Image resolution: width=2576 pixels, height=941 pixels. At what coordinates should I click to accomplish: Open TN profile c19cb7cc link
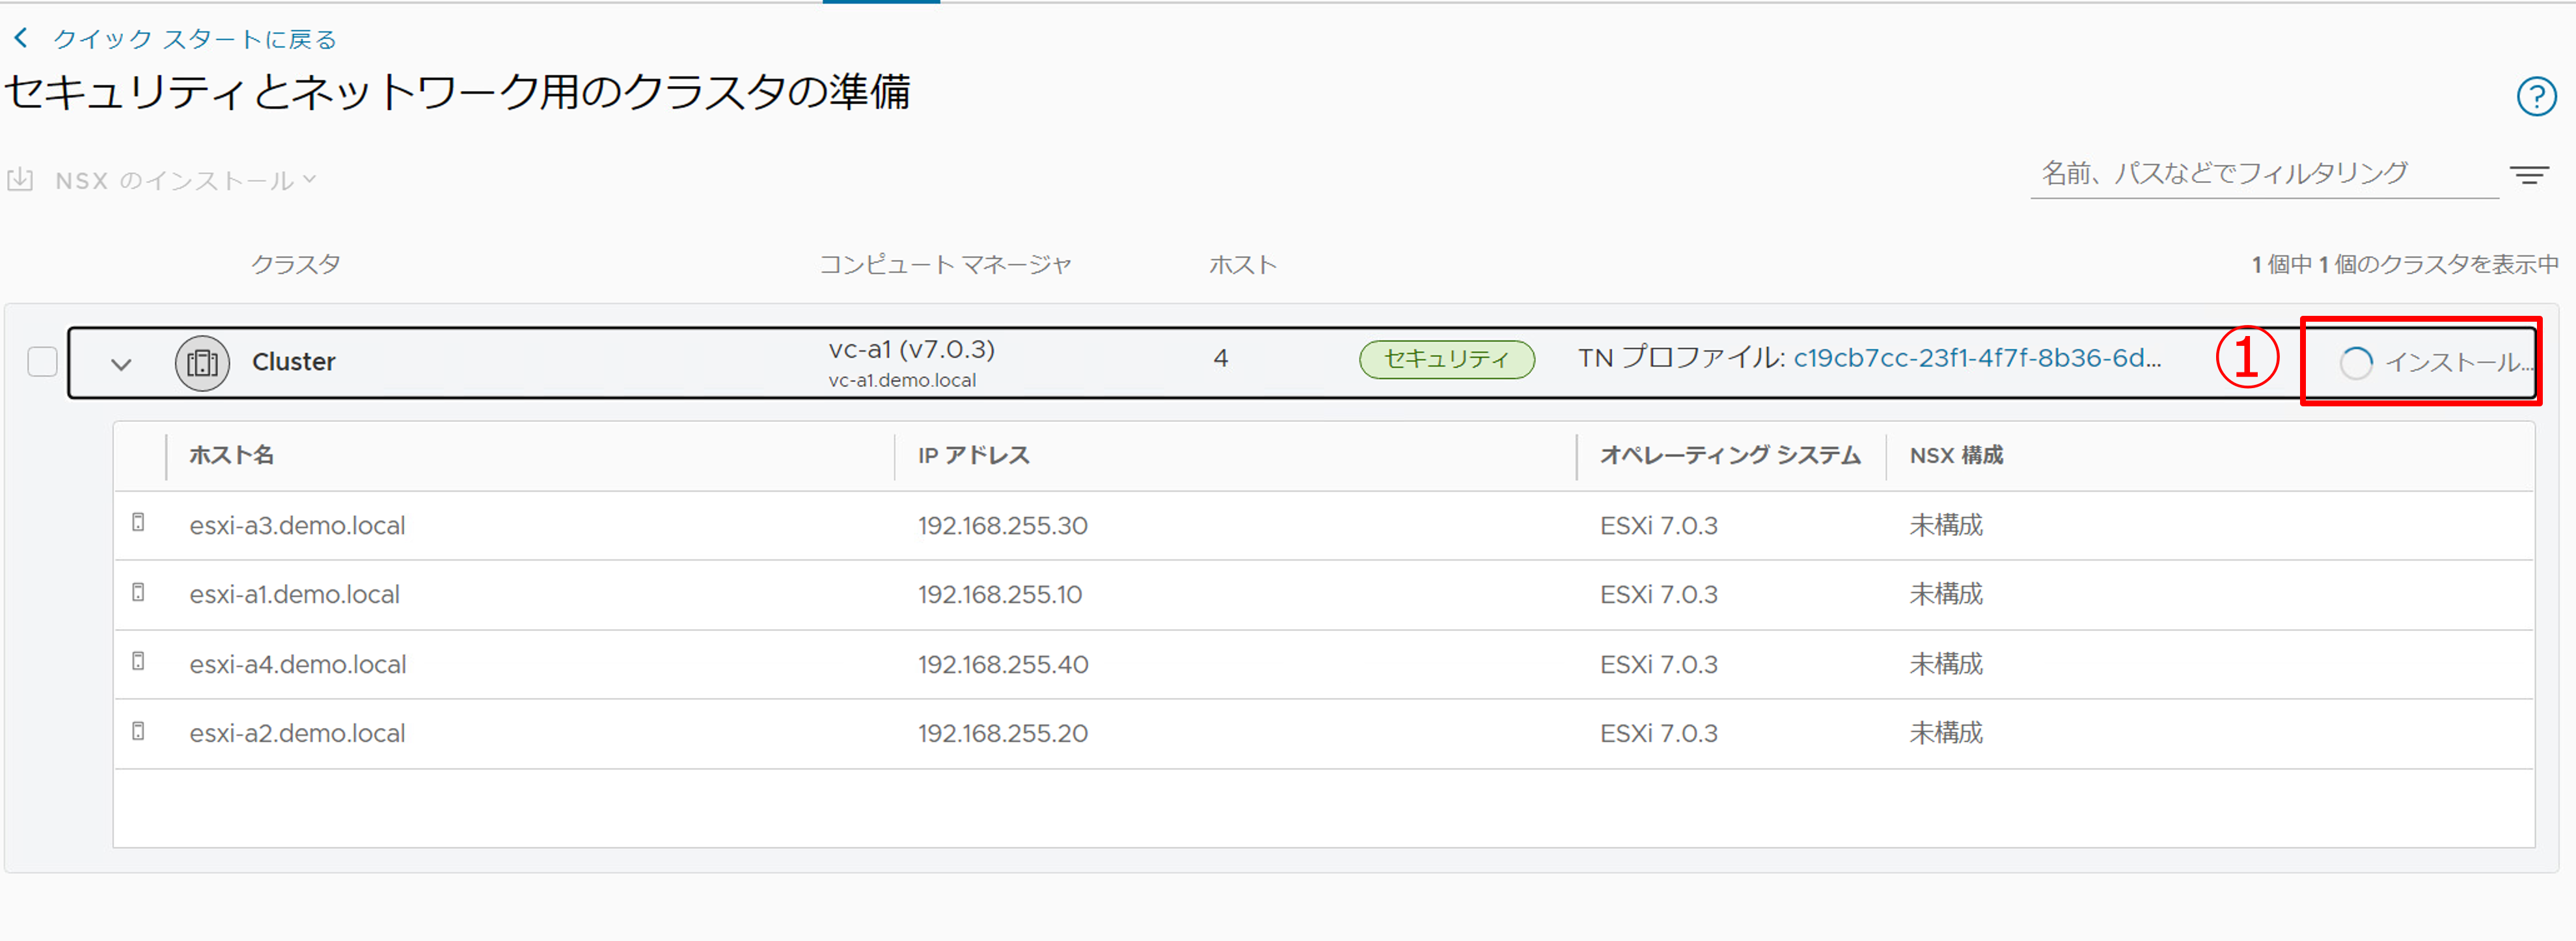click(1976, 358)
